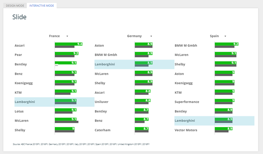
Task: Select highlighted Lamborghini row in Germany column
Action: [134, 64]
